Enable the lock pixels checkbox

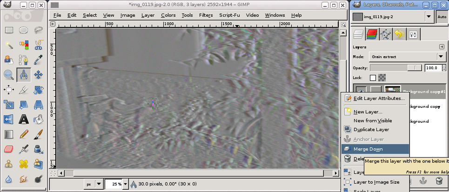tap(373, 78)
